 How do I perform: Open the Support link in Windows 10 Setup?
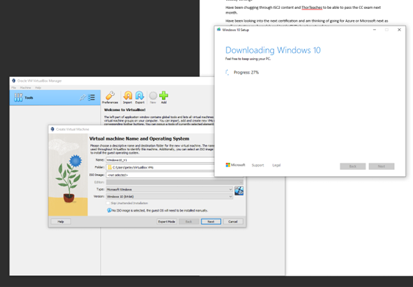point(257,165)
